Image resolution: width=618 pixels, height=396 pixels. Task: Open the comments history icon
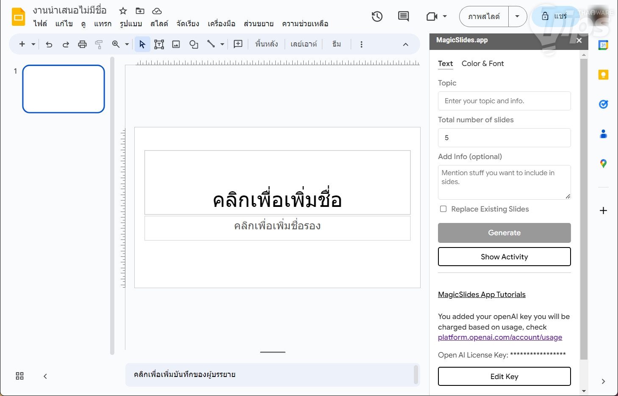tap(403, 16)
